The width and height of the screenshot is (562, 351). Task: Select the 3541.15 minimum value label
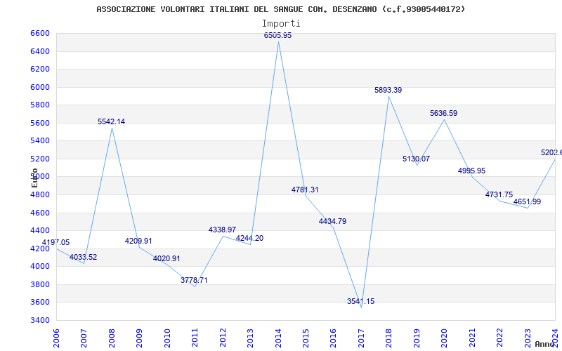[360, 302]
